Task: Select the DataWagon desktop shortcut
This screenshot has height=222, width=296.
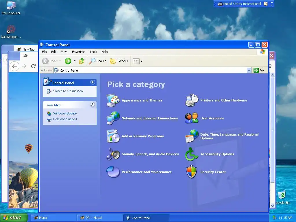Action: pos(11,32)
